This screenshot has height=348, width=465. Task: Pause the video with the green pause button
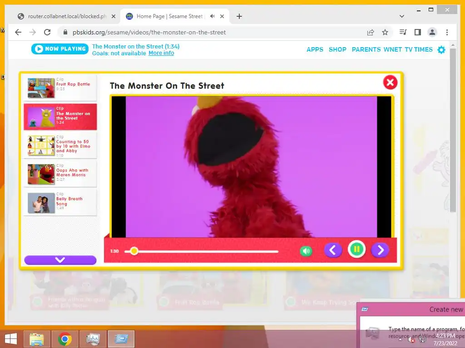click(x=356, y=250)
